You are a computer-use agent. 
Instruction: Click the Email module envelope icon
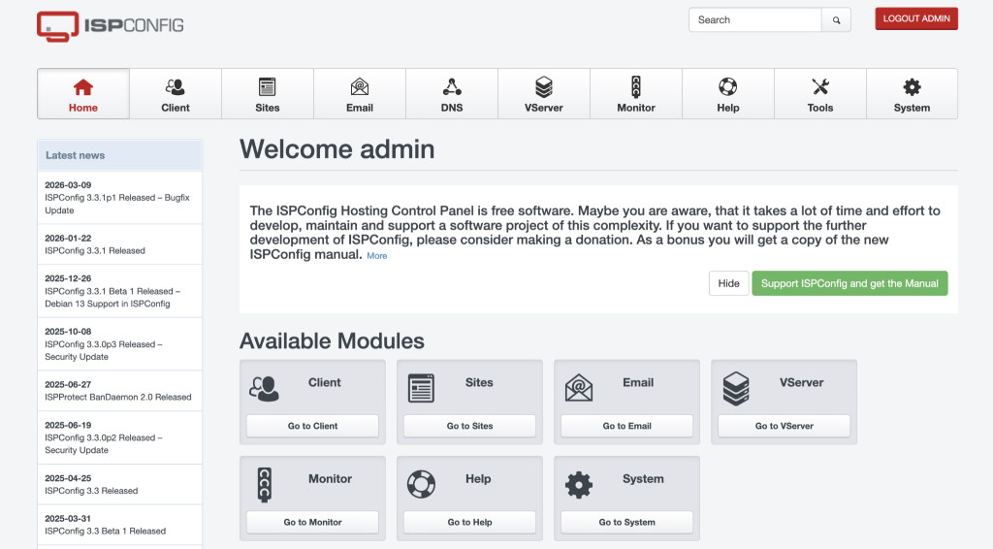(579, 388)
